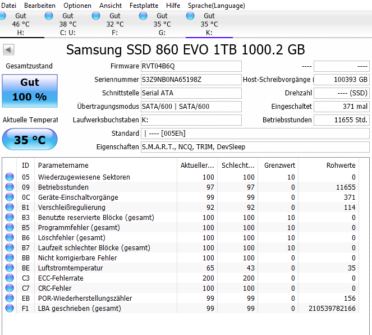Click status orb for POR-Wiederherstellungszähler row
Screen dimensions: 372x335
[x=10, y=298]
